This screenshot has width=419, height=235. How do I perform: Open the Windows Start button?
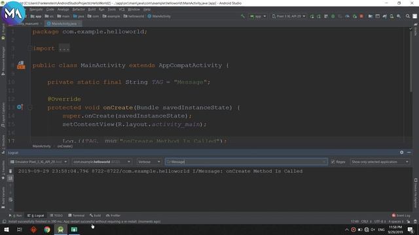6,229
